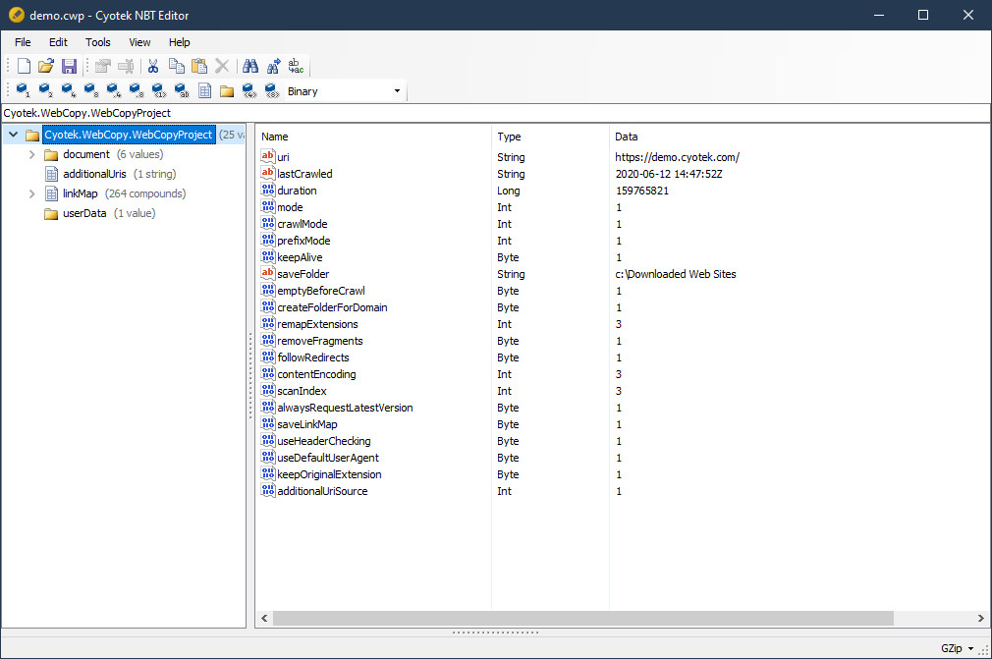
Task: Select the linkMap tree node
Action: (x=80, y=193)
